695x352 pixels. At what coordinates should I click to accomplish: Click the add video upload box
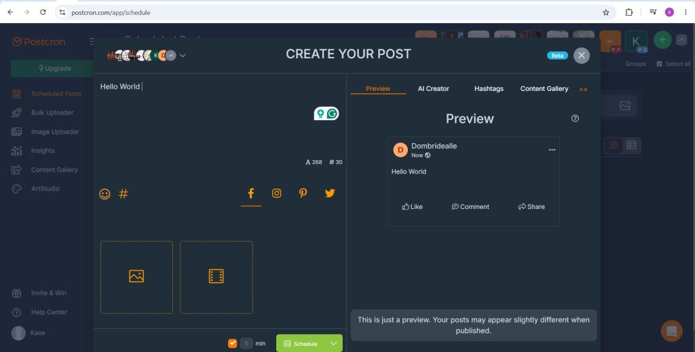[217, 277]
